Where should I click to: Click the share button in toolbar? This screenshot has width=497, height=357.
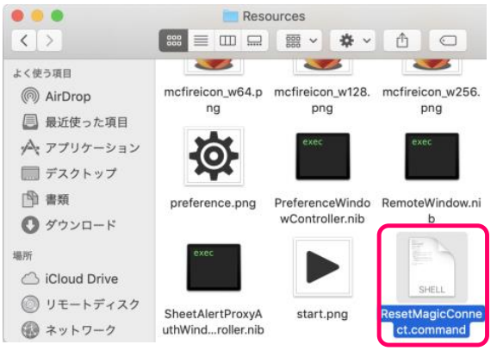(x=402, y=41)
